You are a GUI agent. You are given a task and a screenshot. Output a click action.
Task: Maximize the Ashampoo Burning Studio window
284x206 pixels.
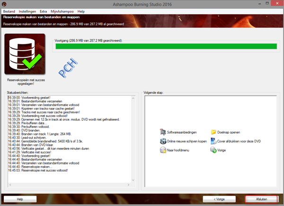click(x=267, y=3)
